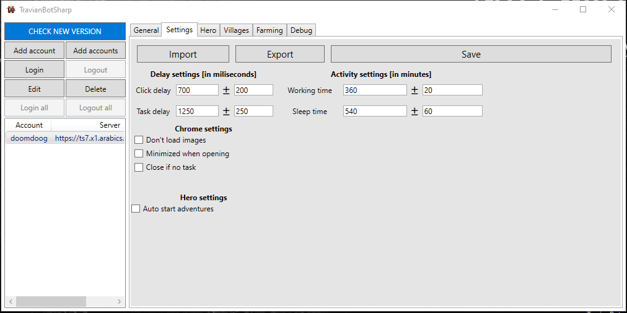The height and width of the screenshot is (313, 627).
Task: Go to the Villages tab
Action: click(x=236, y=30)
